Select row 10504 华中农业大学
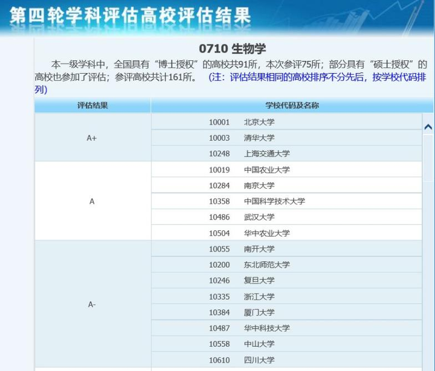 [x=286, y=233]
